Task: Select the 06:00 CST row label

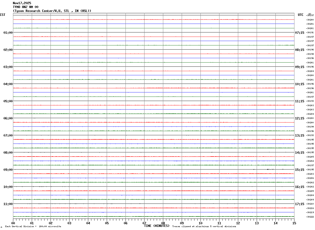Action: tap(8, 118)
